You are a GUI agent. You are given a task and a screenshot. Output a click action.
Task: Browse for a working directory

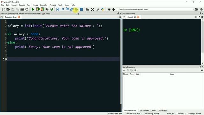coord(196,9)
